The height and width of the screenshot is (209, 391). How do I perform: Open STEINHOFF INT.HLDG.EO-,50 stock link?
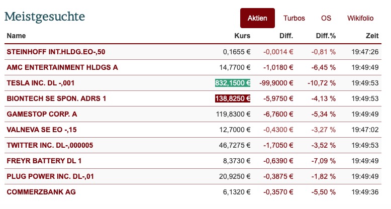56,52
